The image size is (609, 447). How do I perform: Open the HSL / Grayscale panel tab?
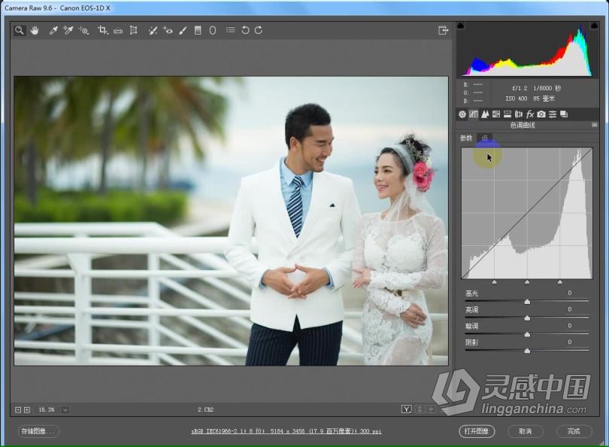pyautogui.click(x=496, y=114)
